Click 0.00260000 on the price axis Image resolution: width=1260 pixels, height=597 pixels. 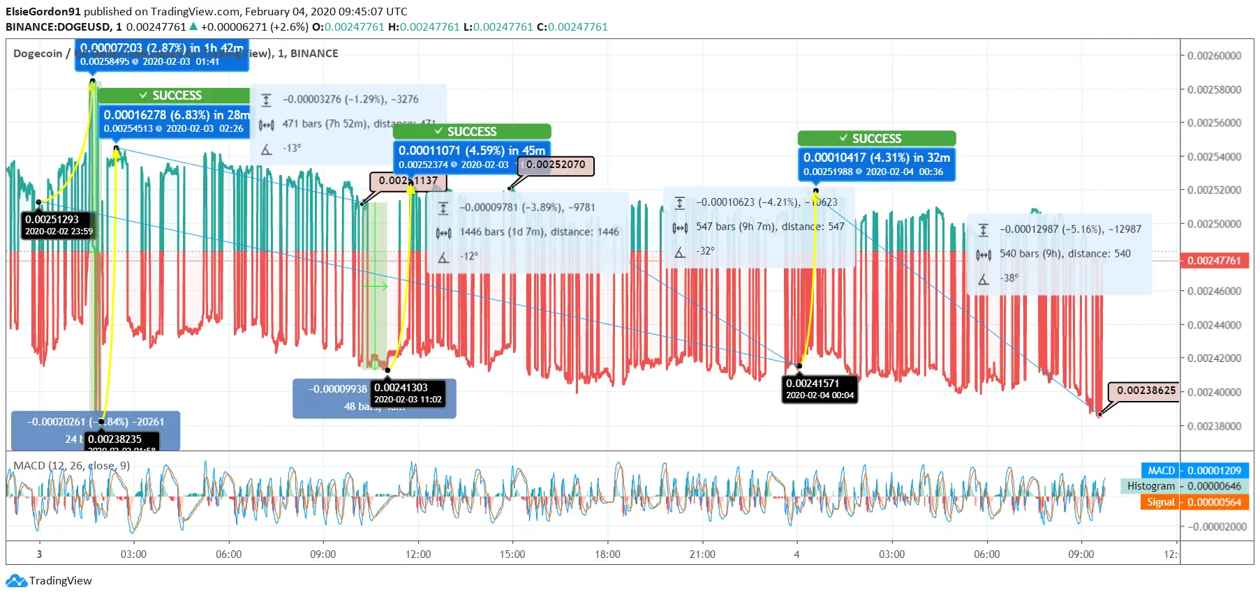click(1214, 56)
